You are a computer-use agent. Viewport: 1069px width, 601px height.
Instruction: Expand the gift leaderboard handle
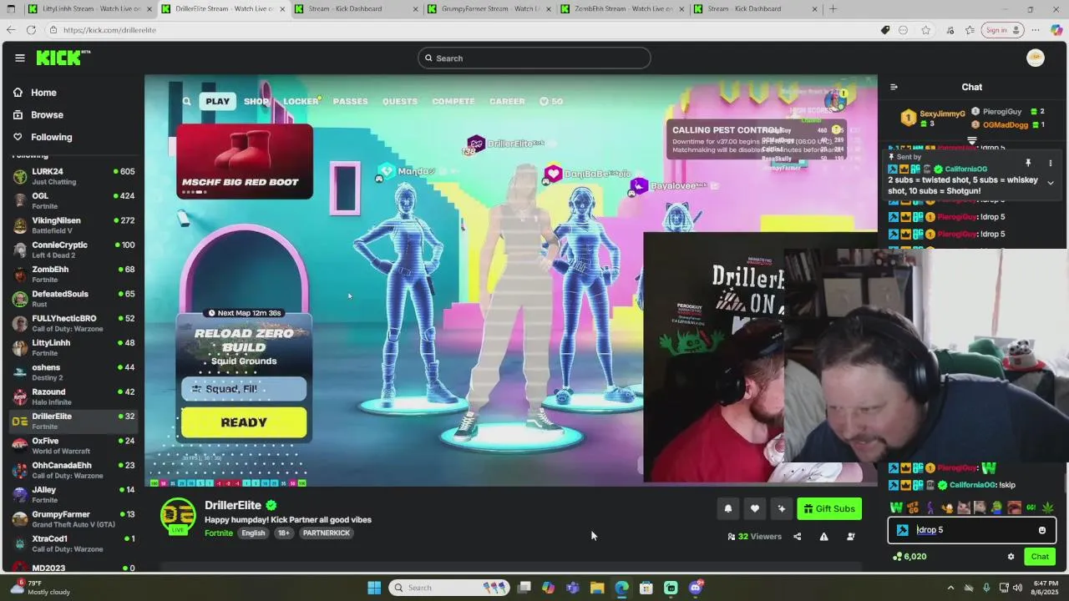tap(972, 140)
